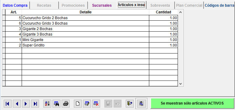This screenshot has height=110, width=235.
Task: Open search with the binoculars icon
Action: [56, 104]
